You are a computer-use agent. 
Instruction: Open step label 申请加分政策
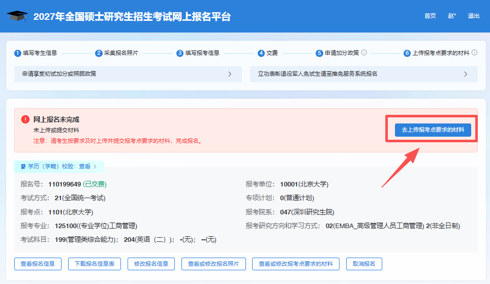point(342,53)
